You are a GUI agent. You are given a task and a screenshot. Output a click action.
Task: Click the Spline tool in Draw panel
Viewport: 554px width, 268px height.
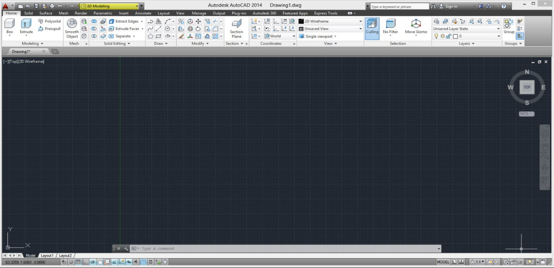click(x=151, y=29)
